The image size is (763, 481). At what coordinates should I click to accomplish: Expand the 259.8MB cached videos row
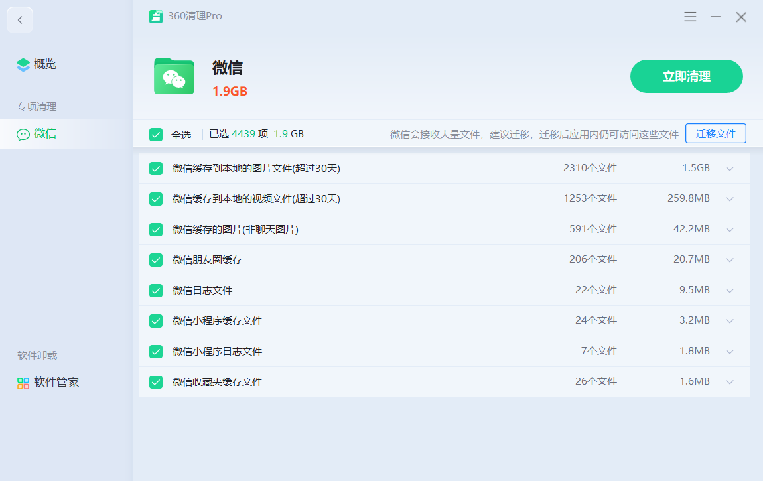pyautogui.click(x=729, y=199)
